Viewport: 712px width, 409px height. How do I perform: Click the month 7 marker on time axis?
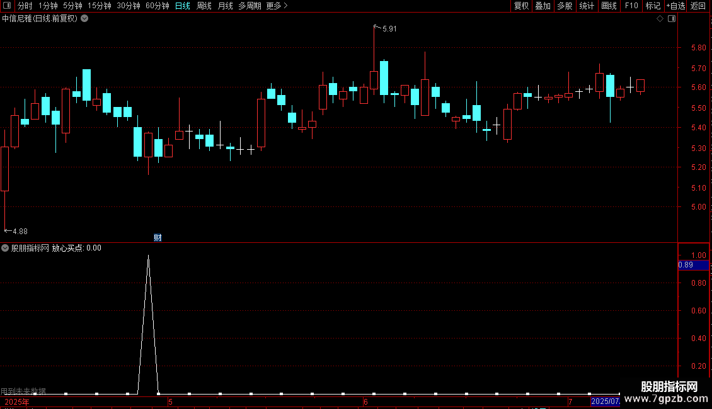[570, 402]
